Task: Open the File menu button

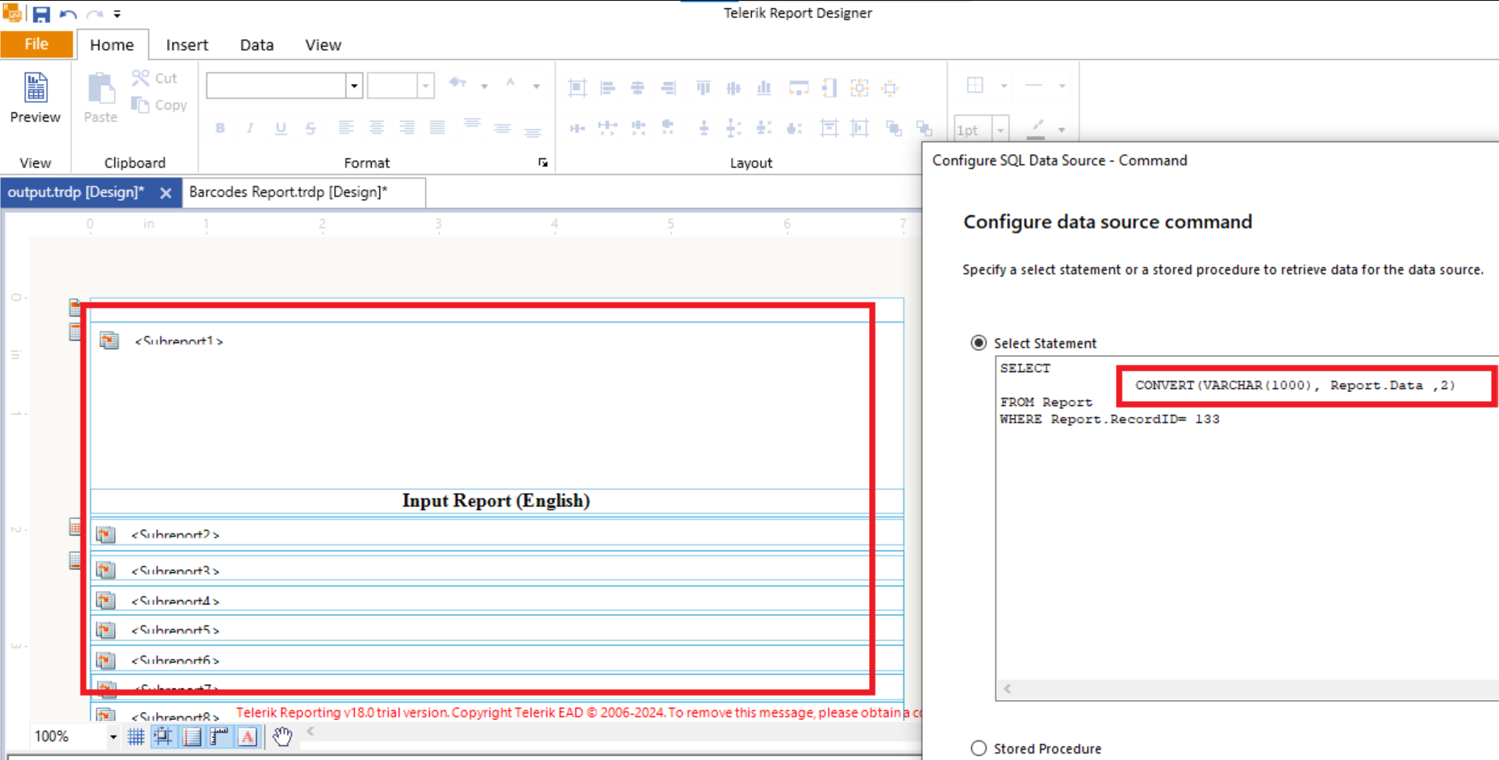Action: (36, 44)
